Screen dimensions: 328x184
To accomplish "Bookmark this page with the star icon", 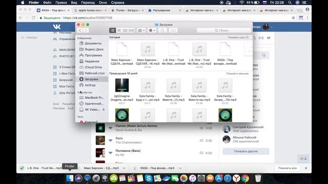I will [x=293, y=18].
